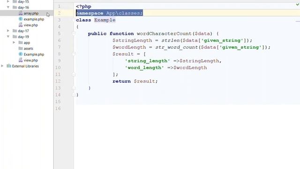
Task: Click the array.php file icon
Action: pyautogui.click(x=21, y=13)
